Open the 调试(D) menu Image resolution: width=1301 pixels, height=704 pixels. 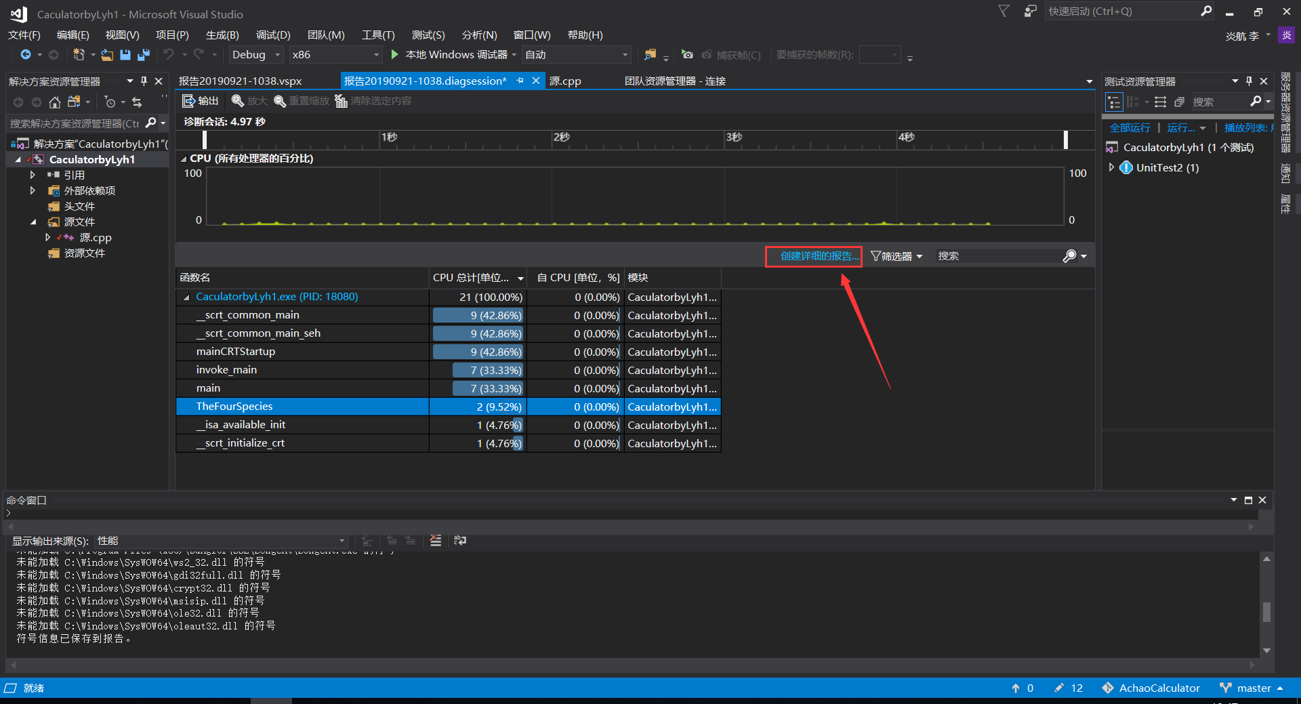click(273, 35)
